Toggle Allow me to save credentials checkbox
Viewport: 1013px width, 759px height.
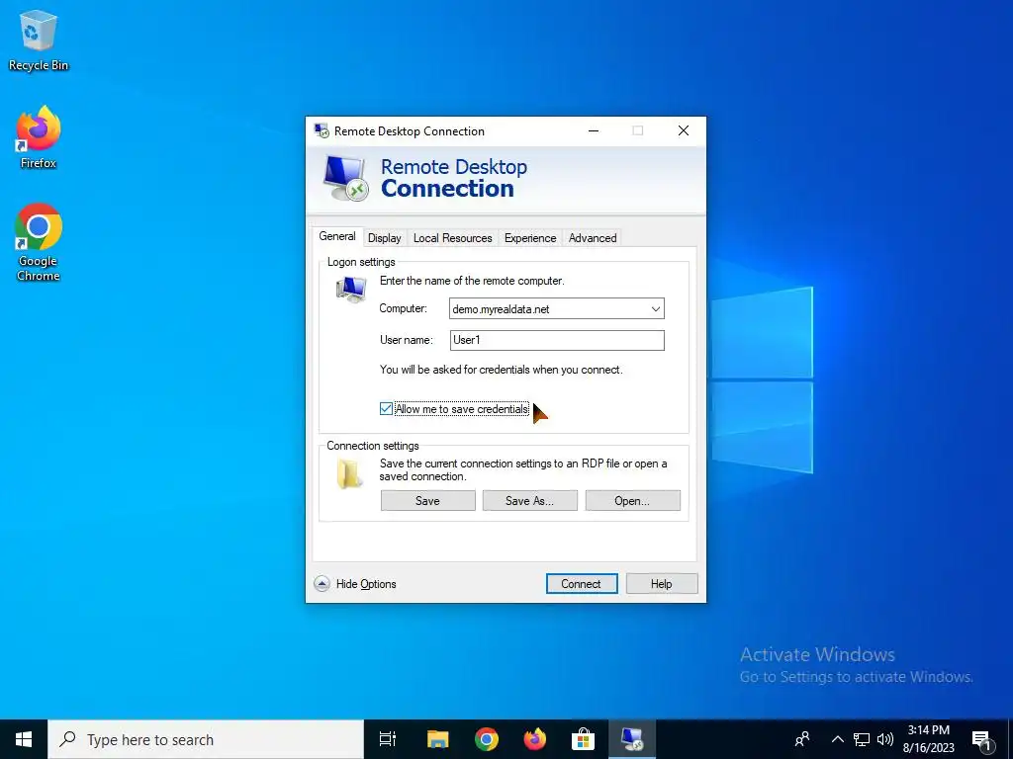386,408
